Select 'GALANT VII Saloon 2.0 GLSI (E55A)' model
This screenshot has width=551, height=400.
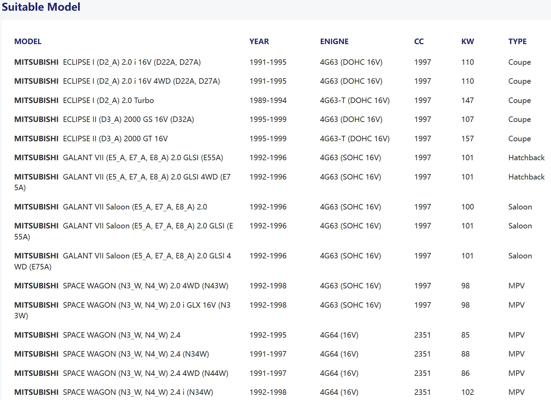(124, 231)
